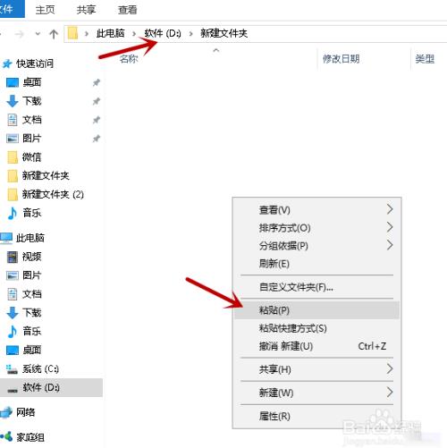Click the forward navigation arrow
The image size is (447, 448).
20,34
